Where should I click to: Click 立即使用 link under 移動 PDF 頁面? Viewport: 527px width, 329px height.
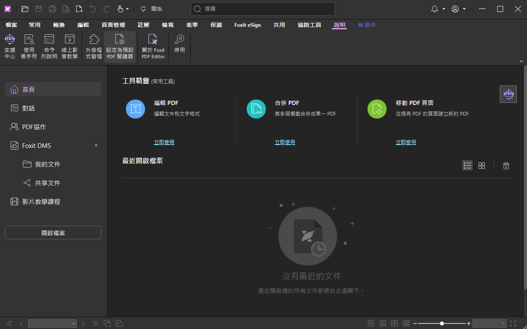click(406, 142)
